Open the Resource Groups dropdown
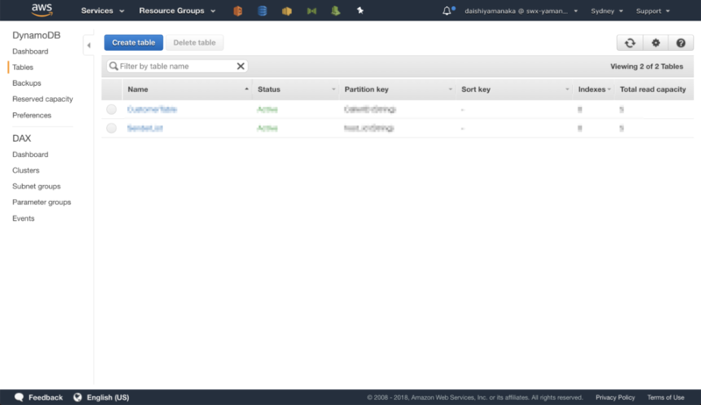The image size is (701, 405). [177, 11]
